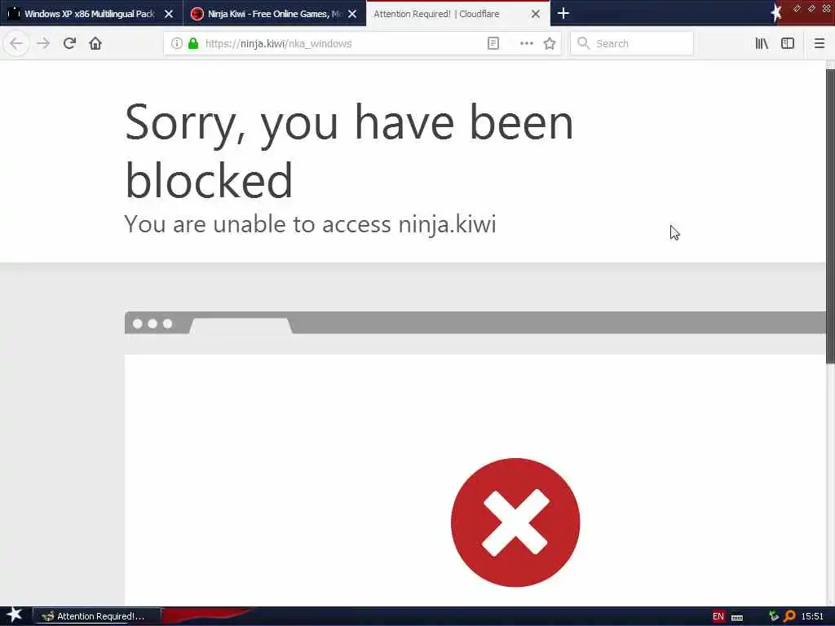Open the Firefox hamburger menu
Viewport: 835px width, 626px height.
819,44
